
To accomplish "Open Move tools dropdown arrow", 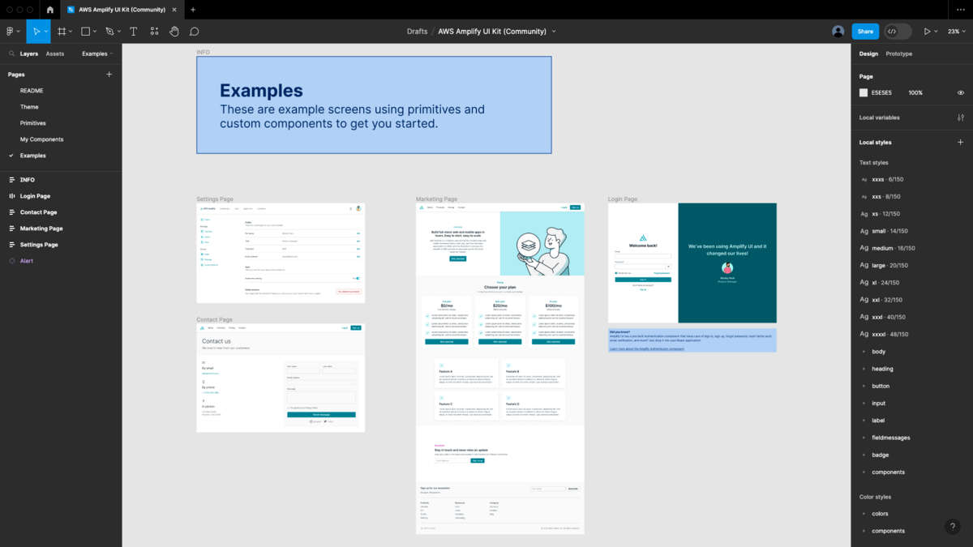I will [x=46, y=32].
